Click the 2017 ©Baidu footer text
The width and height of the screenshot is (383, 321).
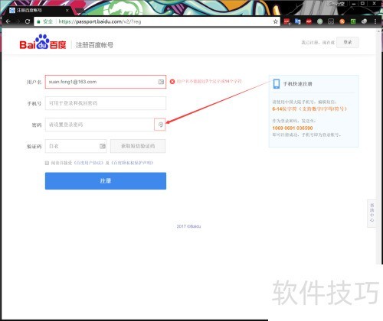click(x=188, y=226)
